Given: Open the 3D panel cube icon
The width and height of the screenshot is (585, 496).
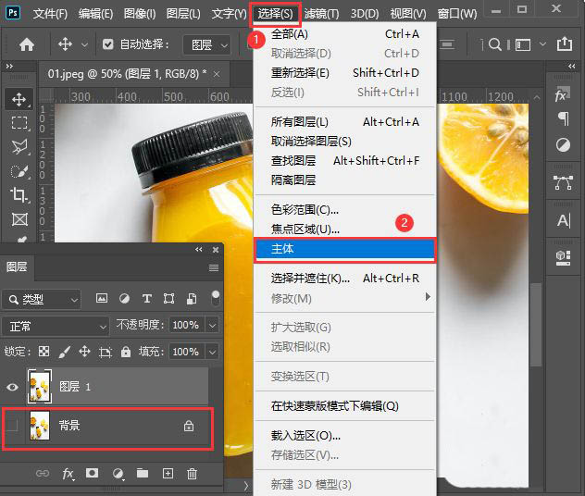Looking at the screenshot, I should 563,257.
